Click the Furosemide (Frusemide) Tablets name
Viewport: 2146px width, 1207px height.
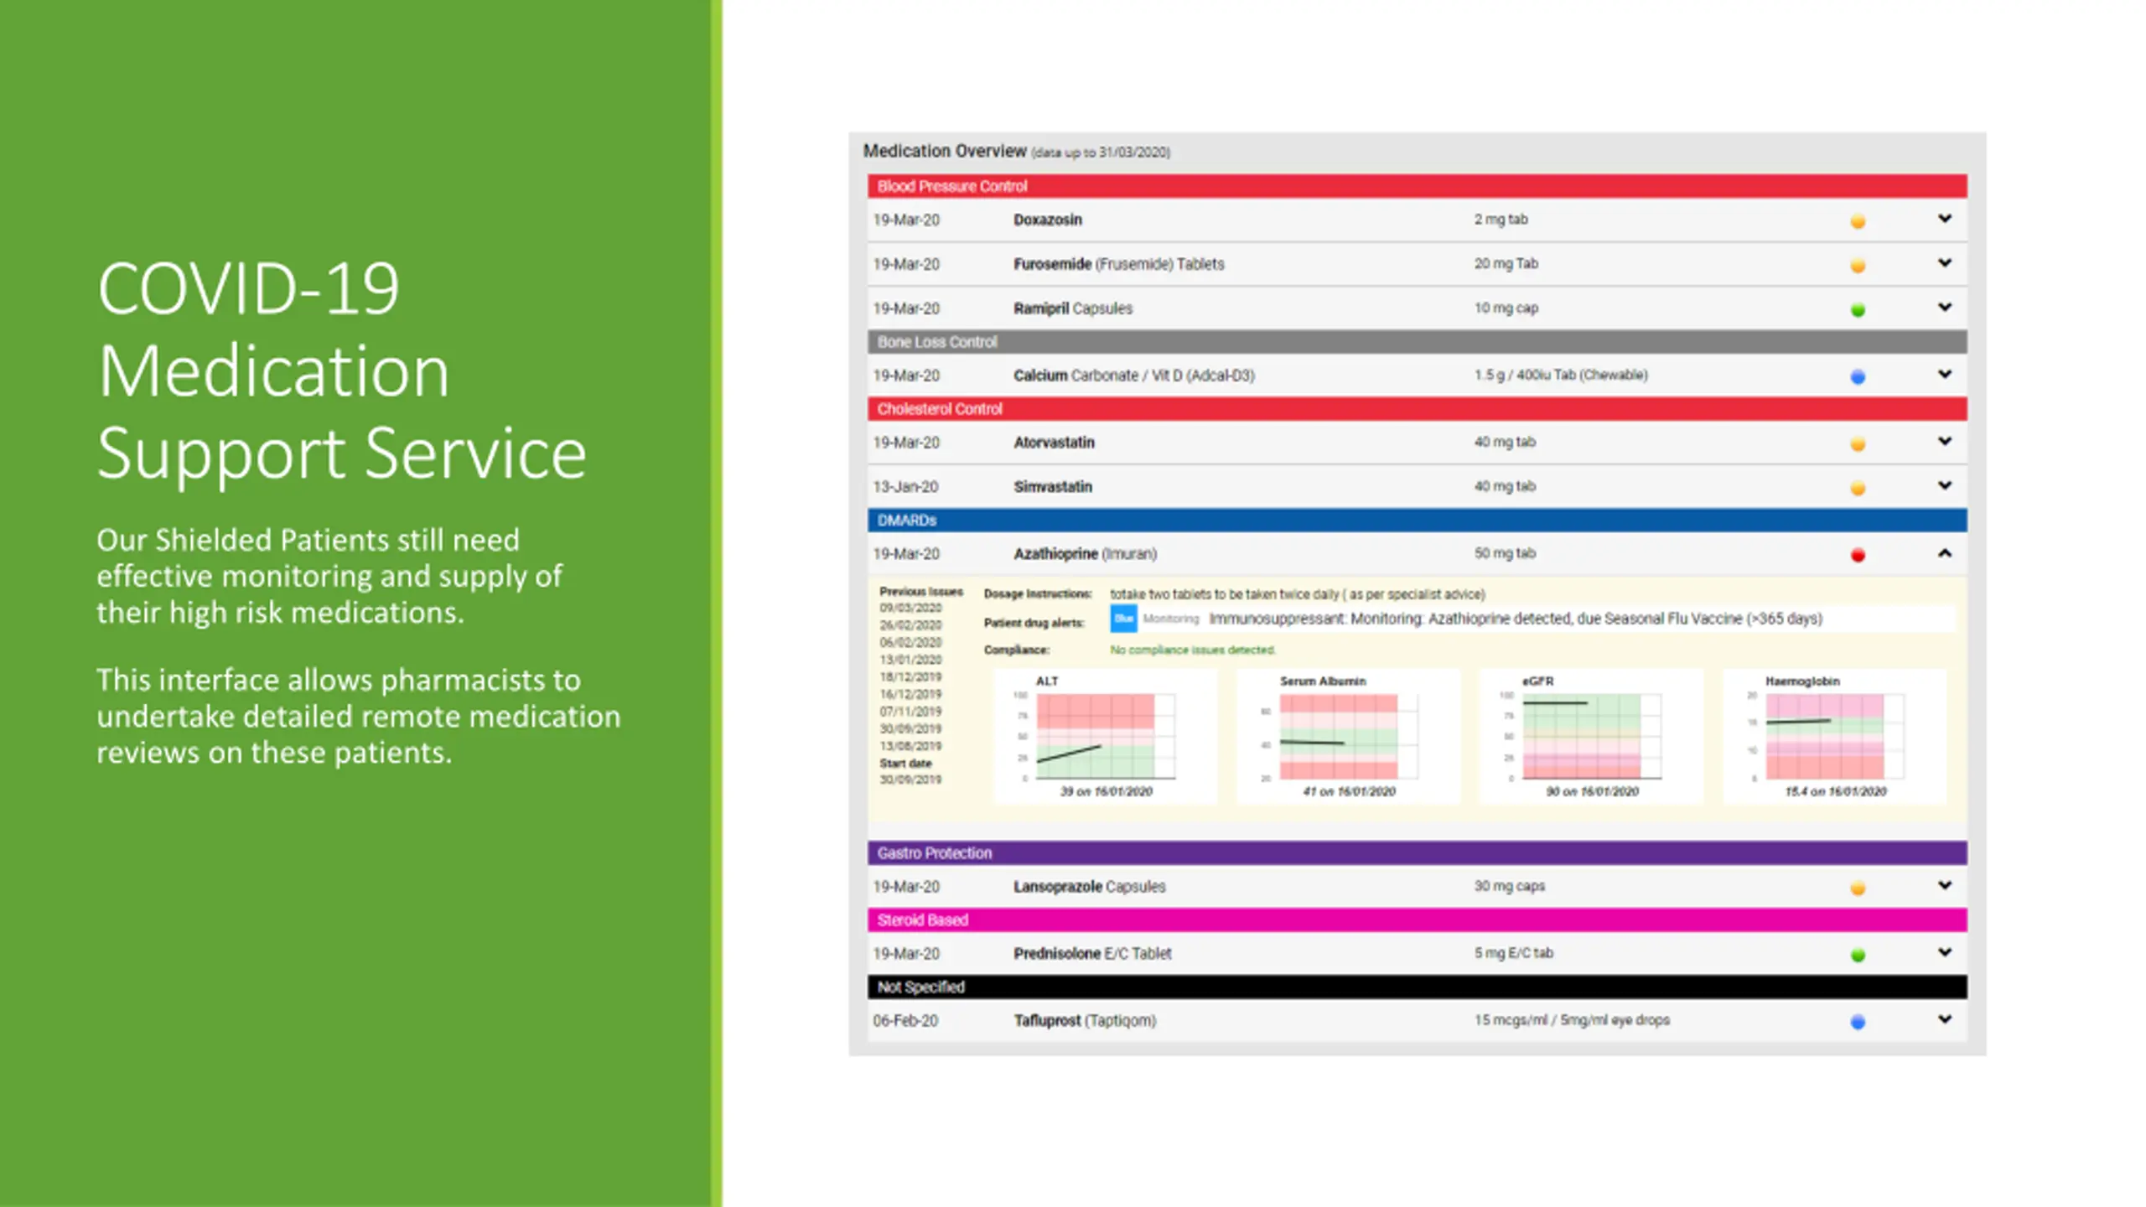(1119, 264)
